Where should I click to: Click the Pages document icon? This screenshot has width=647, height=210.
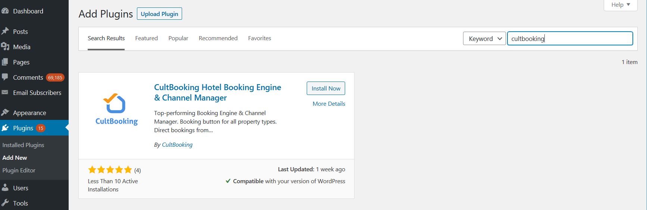(5, 62)
